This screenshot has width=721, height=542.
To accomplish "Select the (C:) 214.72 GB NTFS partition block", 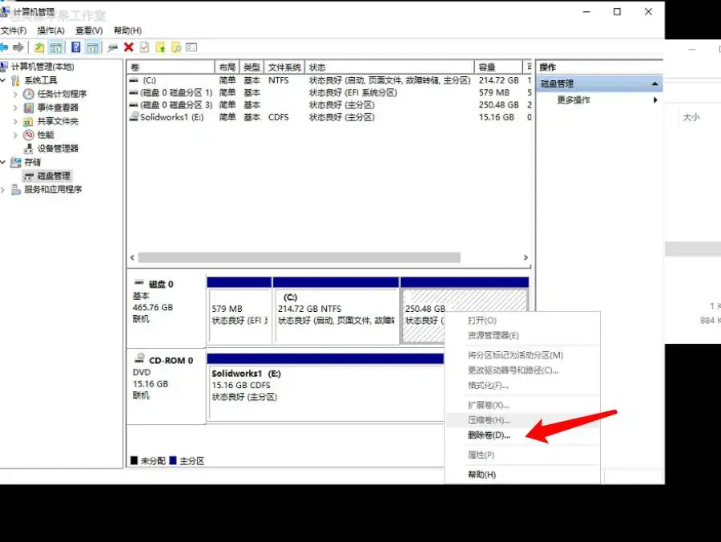I will [336, 315].
